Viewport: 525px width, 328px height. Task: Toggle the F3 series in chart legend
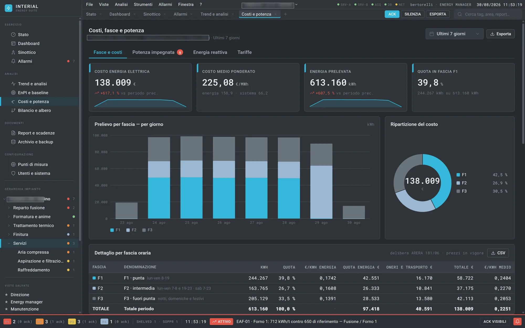click(x=147, y=230)
